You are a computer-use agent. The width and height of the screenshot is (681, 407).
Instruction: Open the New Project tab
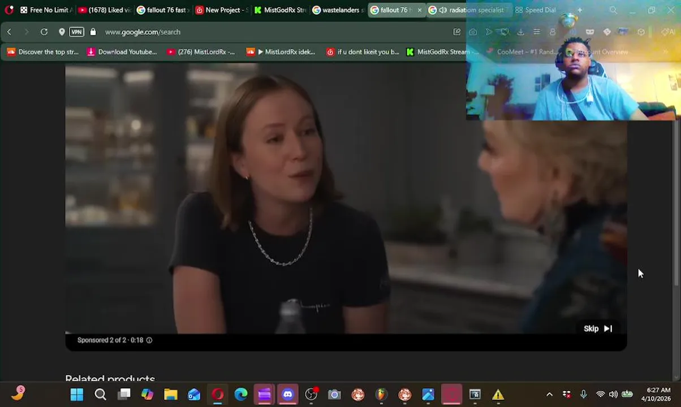221,10
